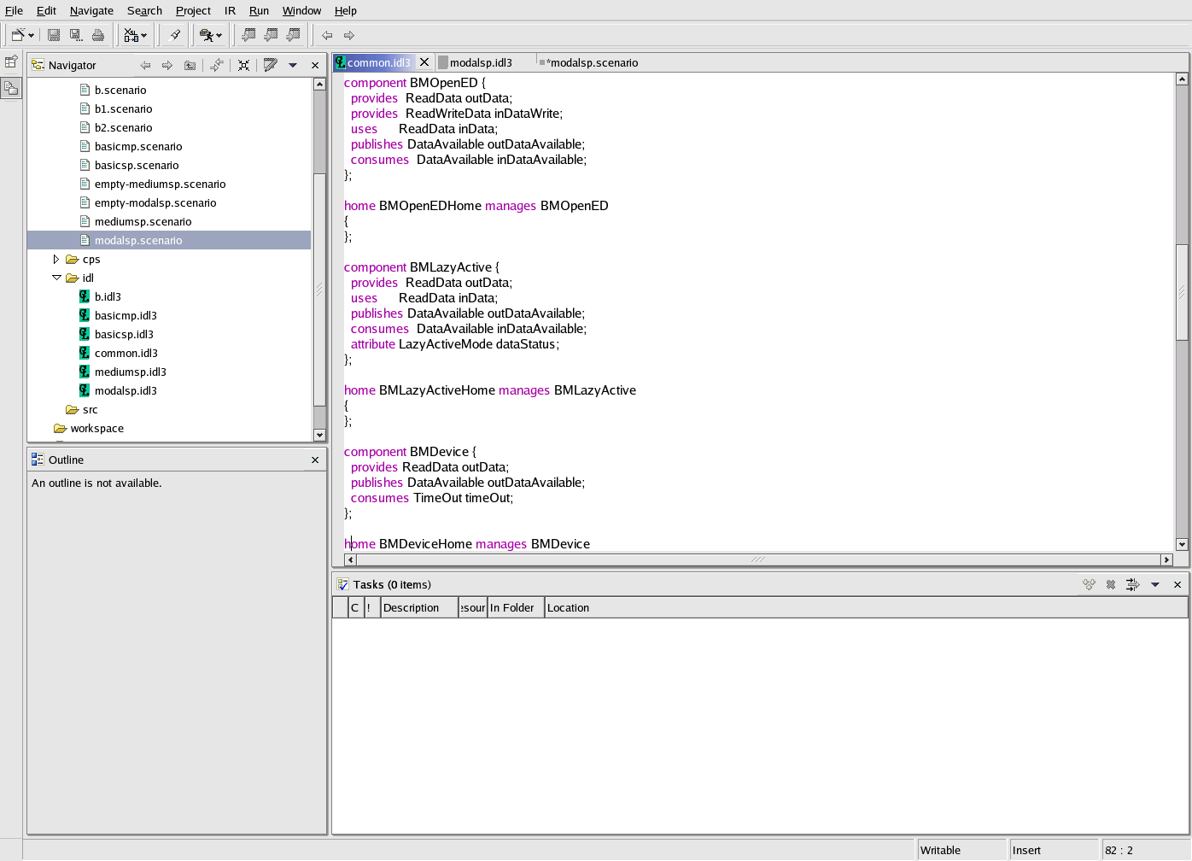Click the Navigator scroll-down arrow
Screen dimensions: 1192x861
[x=319, y=435]
